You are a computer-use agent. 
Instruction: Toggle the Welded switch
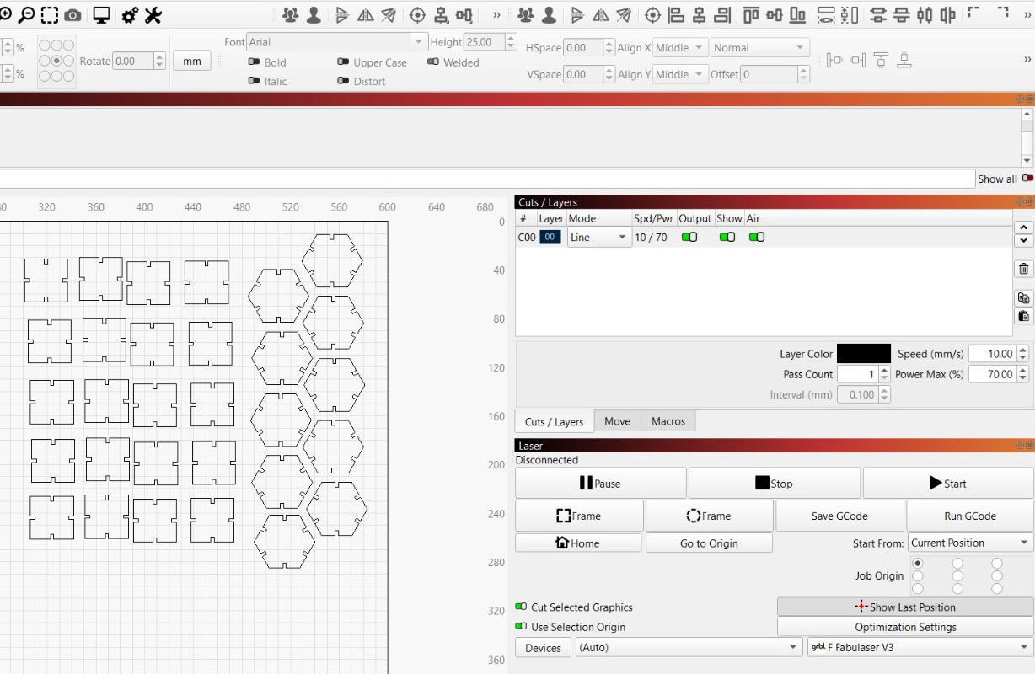pyautogui.click(x=433, y=62)
